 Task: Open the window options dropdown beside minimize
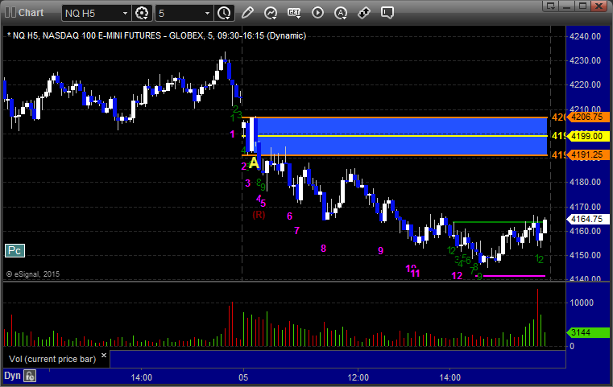tap(551, 6)
